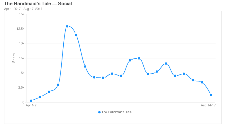Screen dimensions: 227x128
Task: Select the chart title The Handmaid's Tale — Social
Action: [38, 4]
